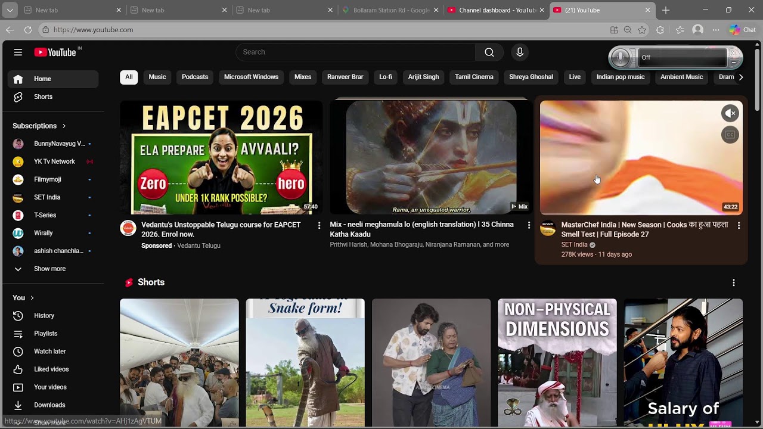Open the Vedantu Telugu sponsor link
Image resolution: width=763 pixels, height=429 pixels.
tap(198, 245)
